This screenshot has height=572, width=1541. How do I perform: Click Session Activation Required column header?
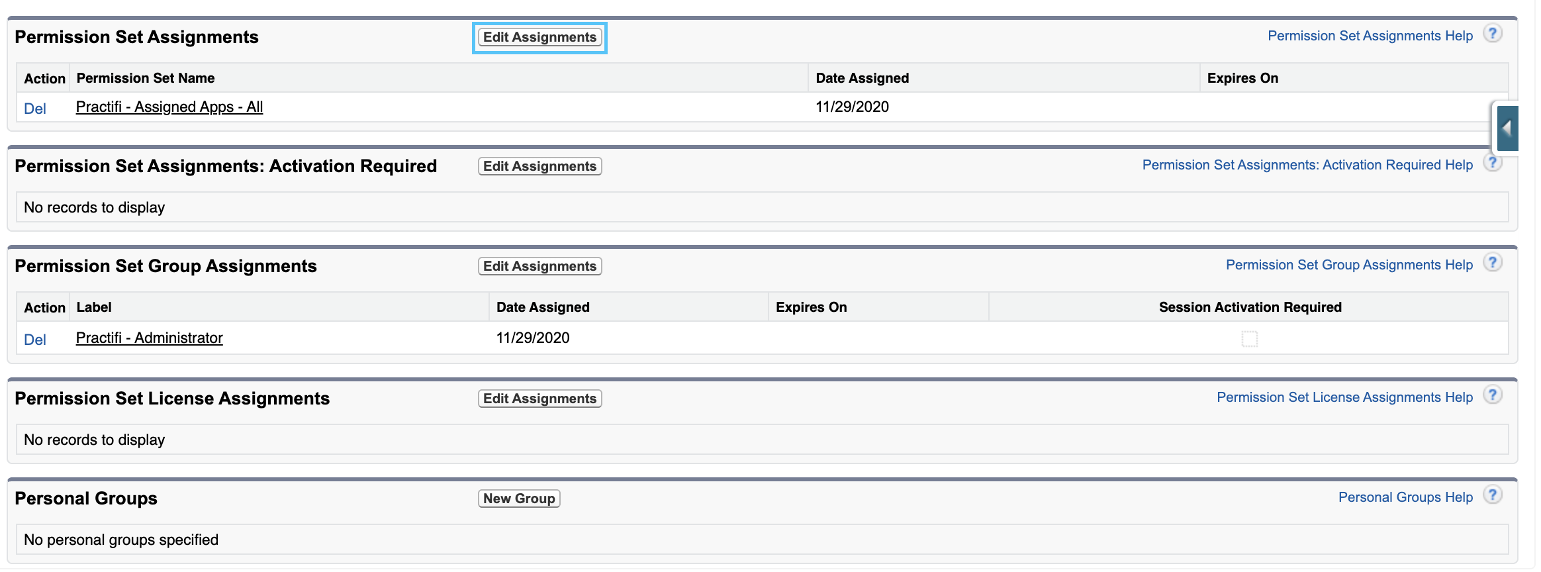coord(1250,307)
